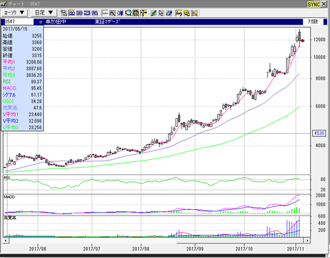The image size is (330, 258).
Task: Select the magnifier zoom tool
Action: tap(128, 13)
